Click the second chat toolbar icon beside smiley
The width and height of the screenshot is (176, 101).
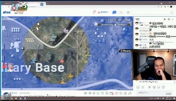coord(143,87)
